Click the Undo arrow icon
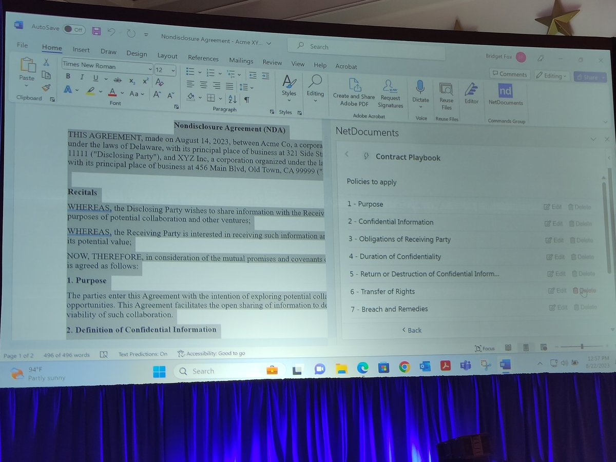616x462 pixels. [111, 32]
